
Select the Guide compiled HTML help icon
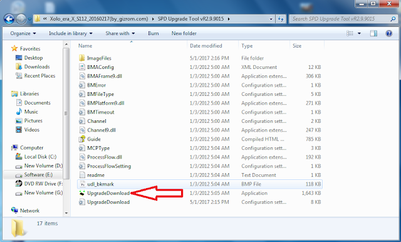(82, 139)
